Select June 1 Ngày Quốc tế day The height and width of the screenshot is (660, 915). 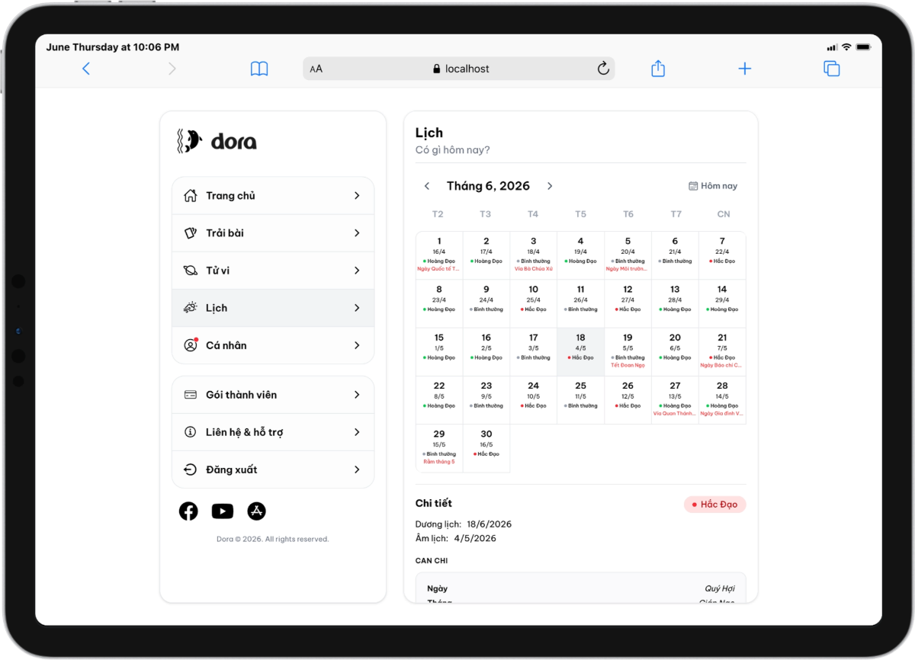click(x=439, y=255)
